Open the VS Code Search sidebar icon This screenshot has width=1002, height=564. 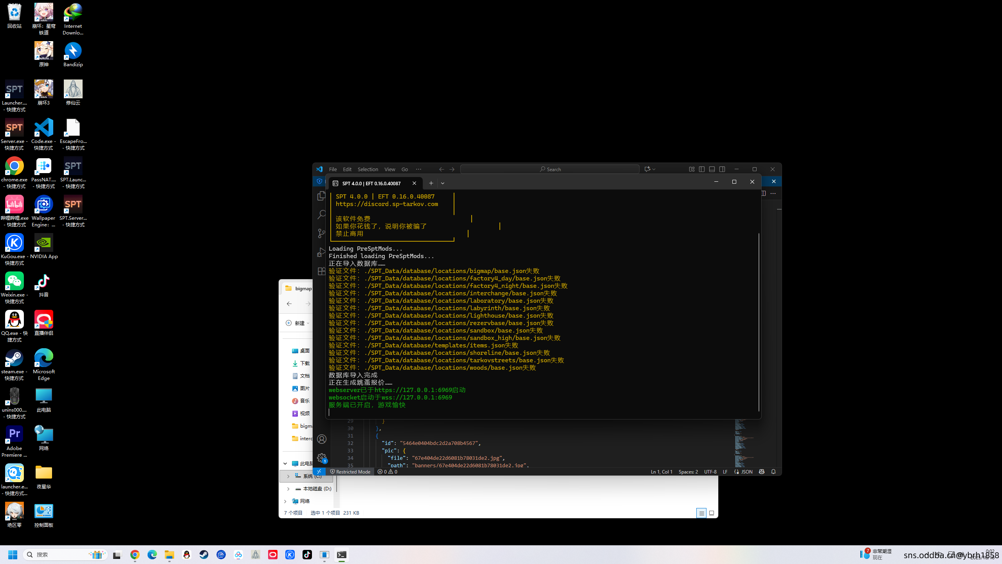click(321, 215)
